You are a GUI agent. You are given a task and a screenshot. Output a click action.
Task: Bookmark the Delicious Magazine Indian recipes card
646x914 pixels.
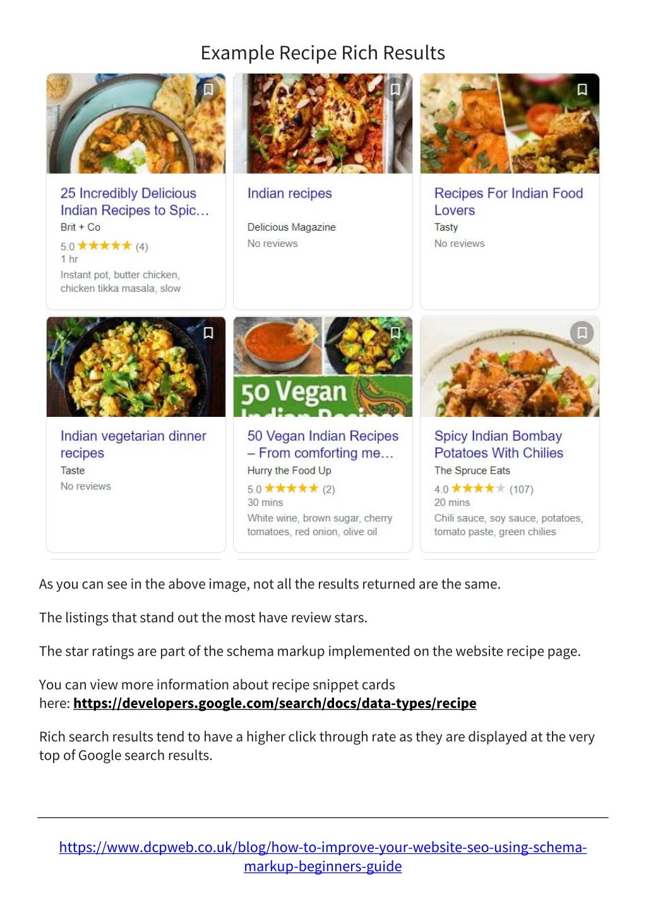395,90
